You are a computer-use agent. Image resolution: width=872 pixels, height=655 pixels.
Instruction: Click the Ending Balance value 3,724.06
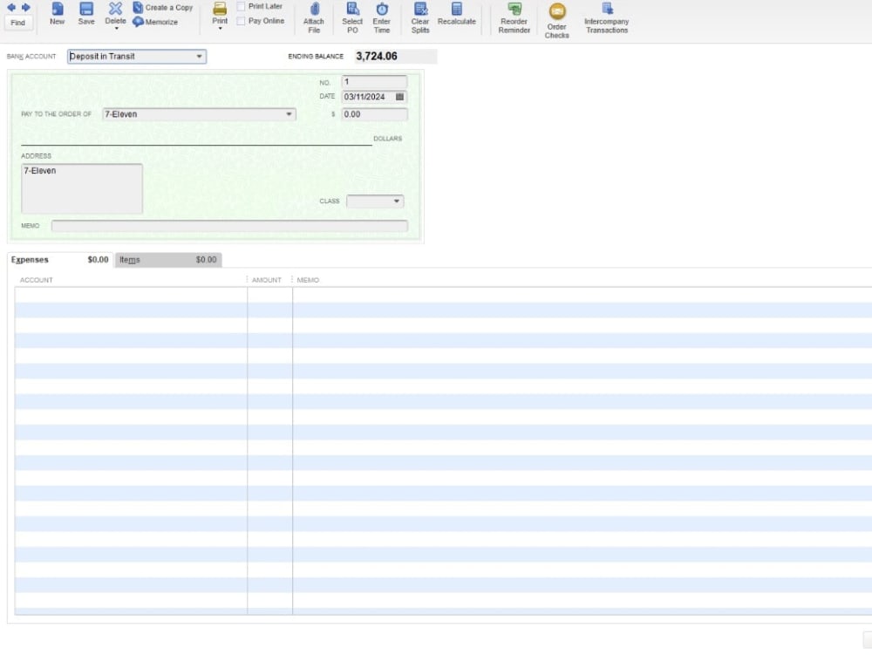377,56
